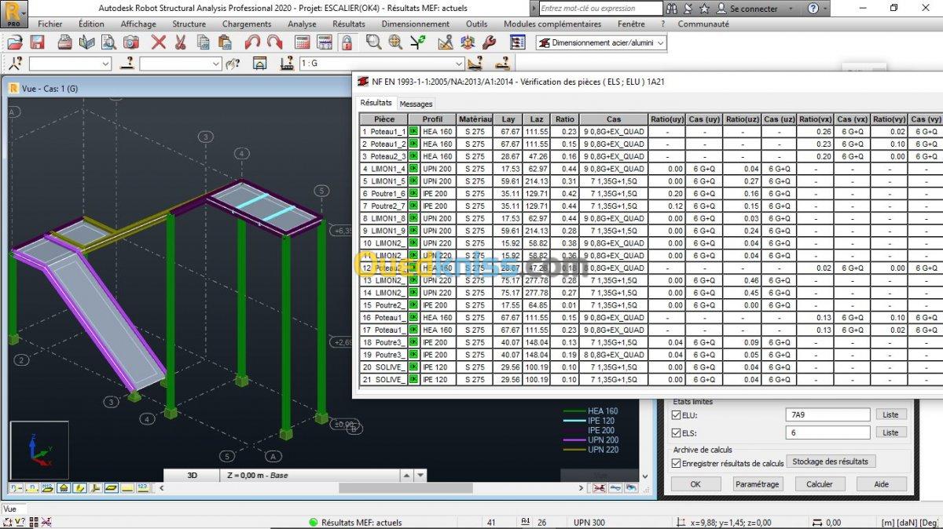Click Stockage des résultats button
Image resolution: width=943 pixels, height=529 pixels.
[x=831, y=462]
